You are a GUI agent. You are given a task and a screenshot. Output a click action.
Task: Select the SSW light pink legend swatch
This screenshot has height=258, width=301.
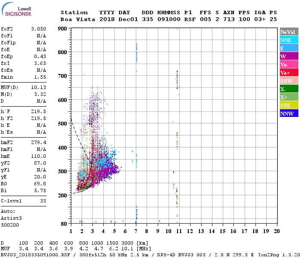click(x=289, y=81)
